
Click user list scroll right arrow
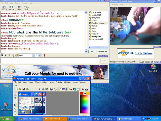tap(107, 47)
